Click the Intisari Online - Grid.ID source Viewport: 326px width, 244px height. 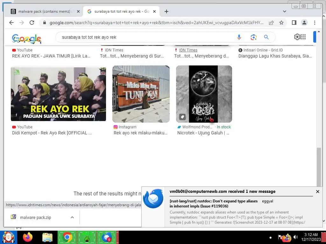click(x=263, y=50)
